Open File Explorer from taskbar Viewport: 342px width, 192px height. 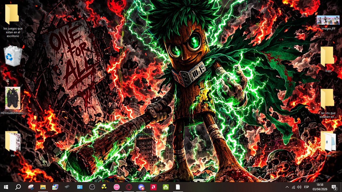pos(43,187)
